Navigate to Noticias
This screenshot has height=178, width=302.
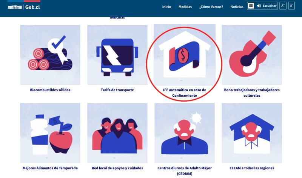pos(237,7)
